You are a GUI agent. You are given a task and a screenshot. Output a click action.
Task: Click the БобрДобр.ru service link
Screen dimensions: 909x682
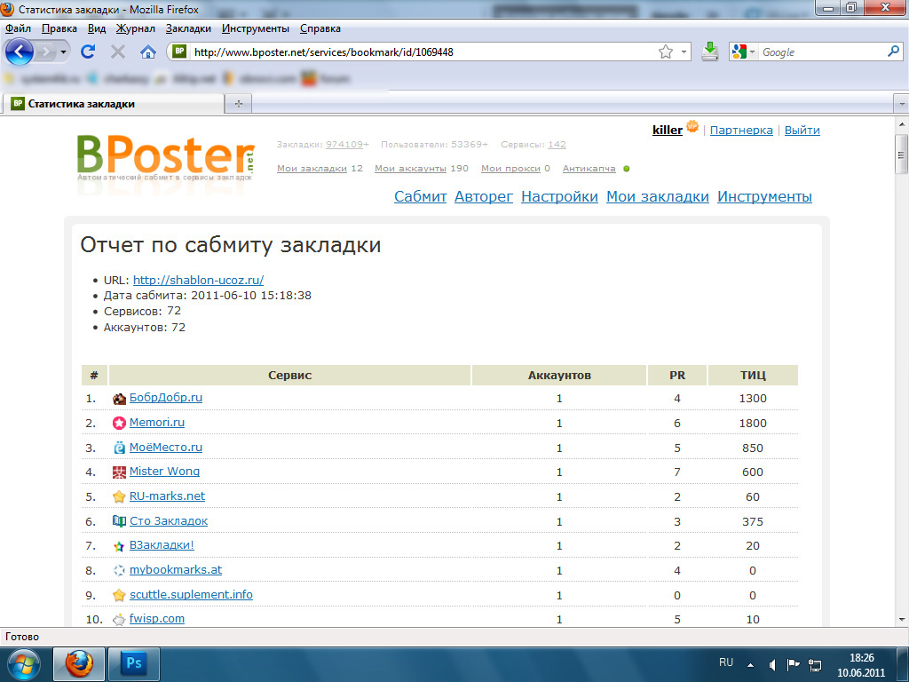point(166,397)
